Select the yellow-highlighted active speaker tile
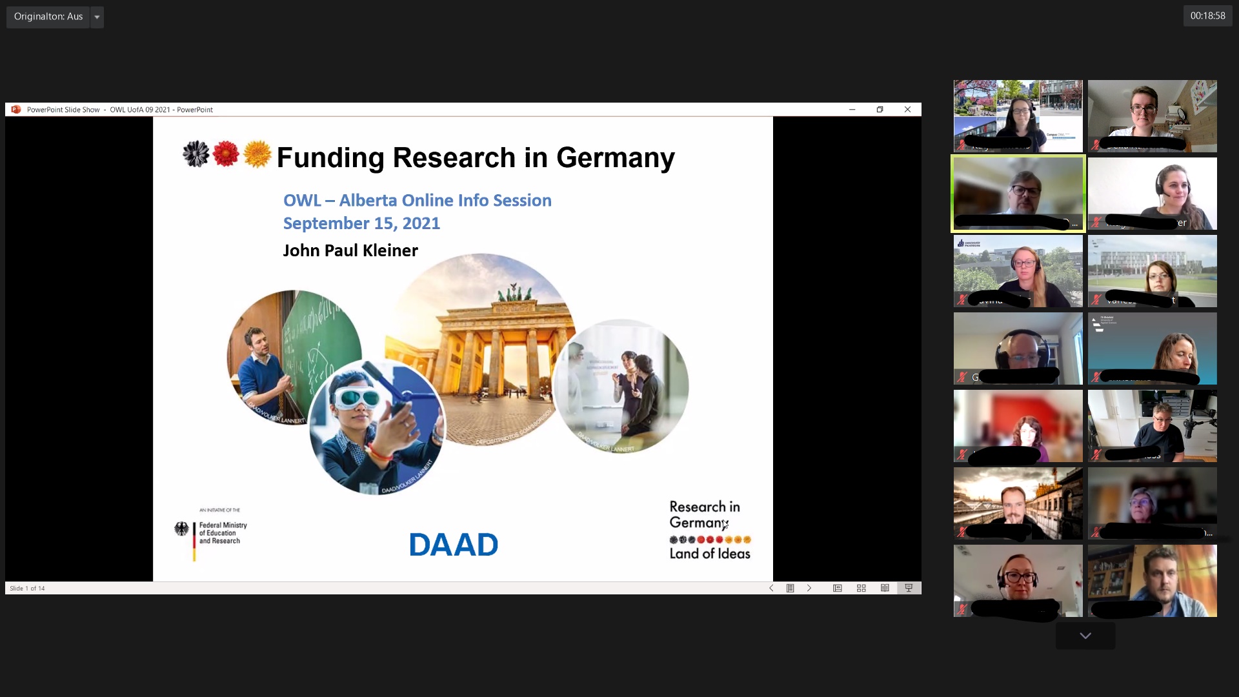Image resolution: width=1239 pixels, height=697 pixels. 1018,194
